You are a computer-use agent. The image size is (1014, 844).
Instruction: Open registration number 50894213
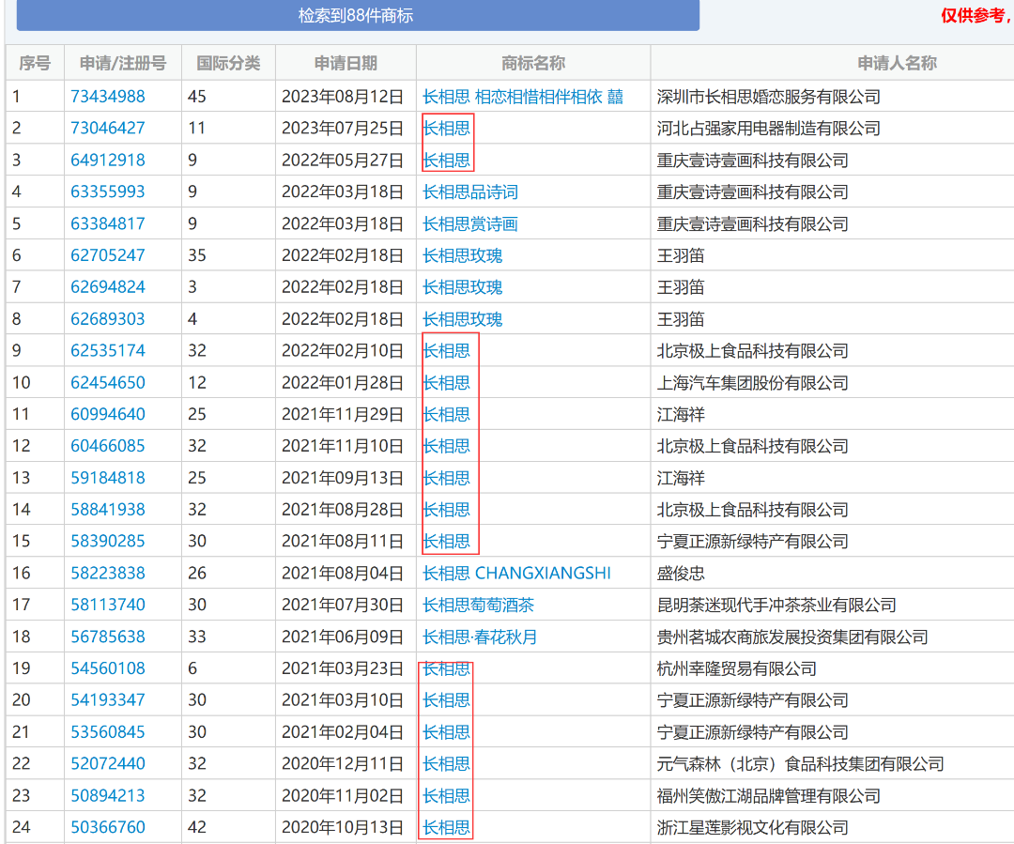107,795
